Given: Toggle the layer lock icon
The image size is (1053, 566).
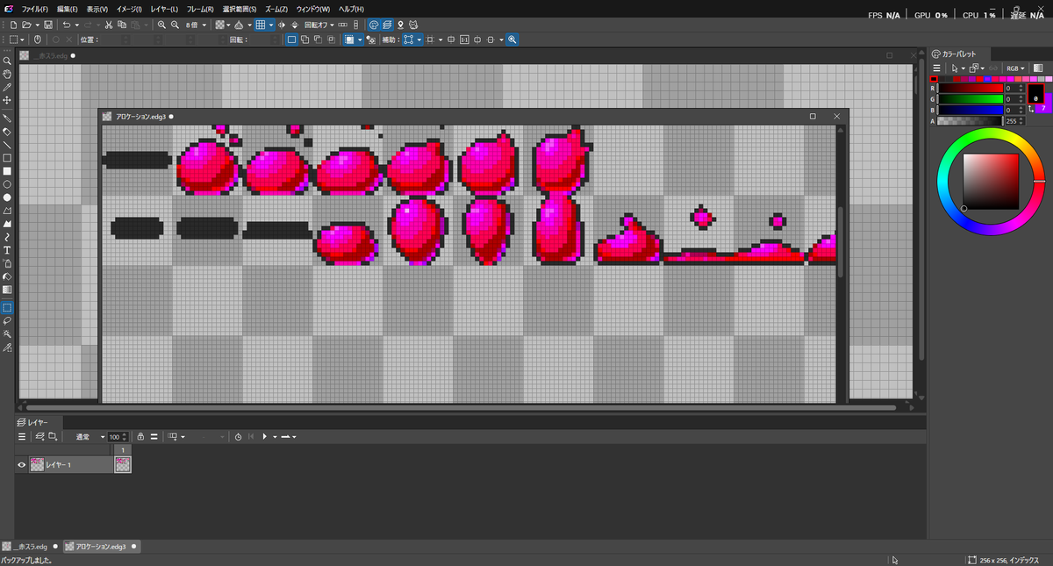Looking at the screenshot, I should pos(140,436).
